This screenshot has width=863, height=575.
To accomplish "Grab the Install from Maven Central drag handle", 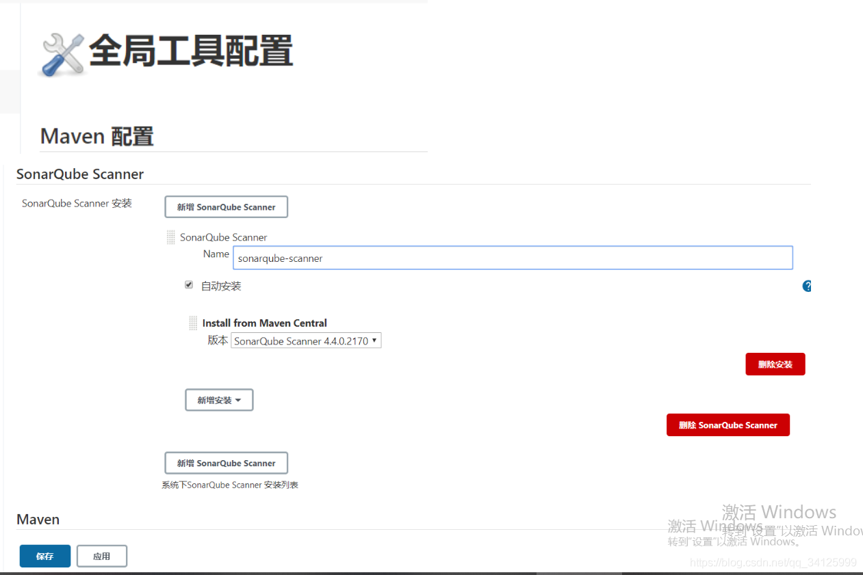I will [x=193, y=323].
